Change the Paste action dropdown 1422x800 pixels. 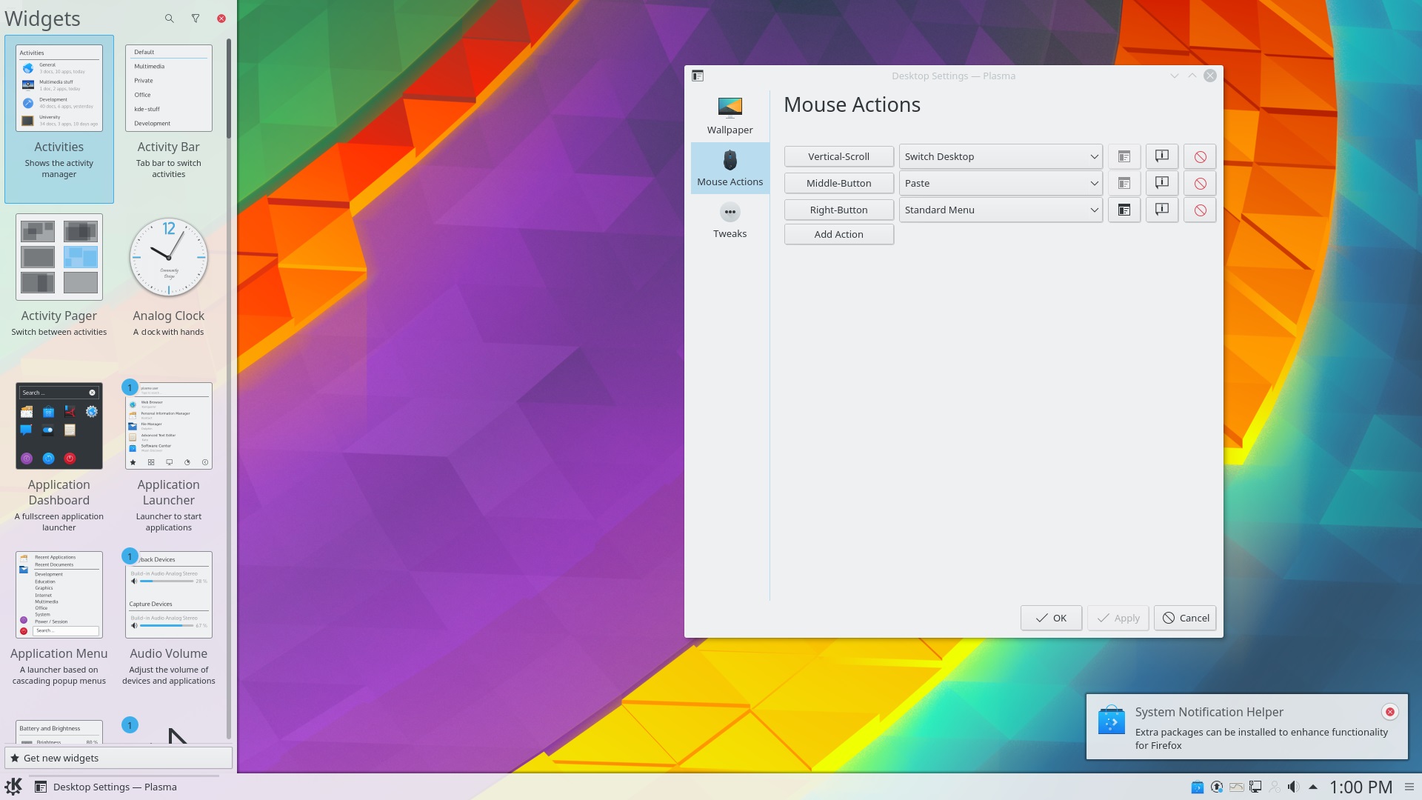tap(1000, 183)
